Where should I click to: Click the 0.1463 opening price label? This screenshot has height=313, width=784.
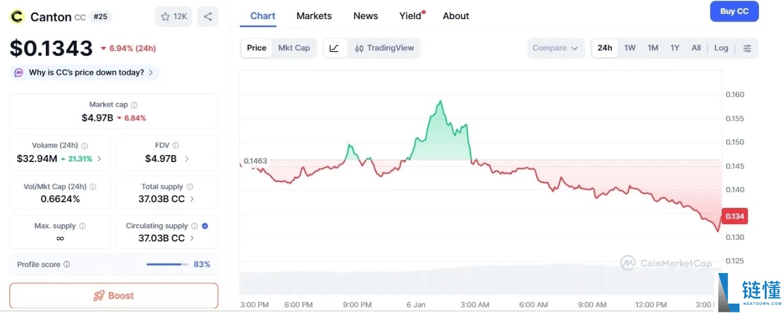pyautogui.click(x=255, y=161)
